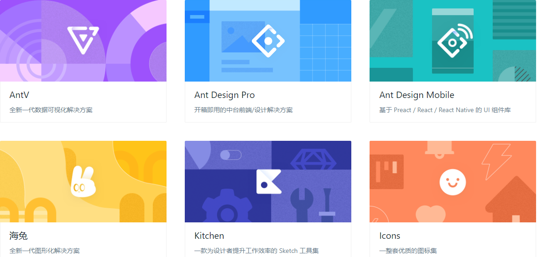Select the Icons card title
This screenshot has height=257, width=537.
point(390,236)
